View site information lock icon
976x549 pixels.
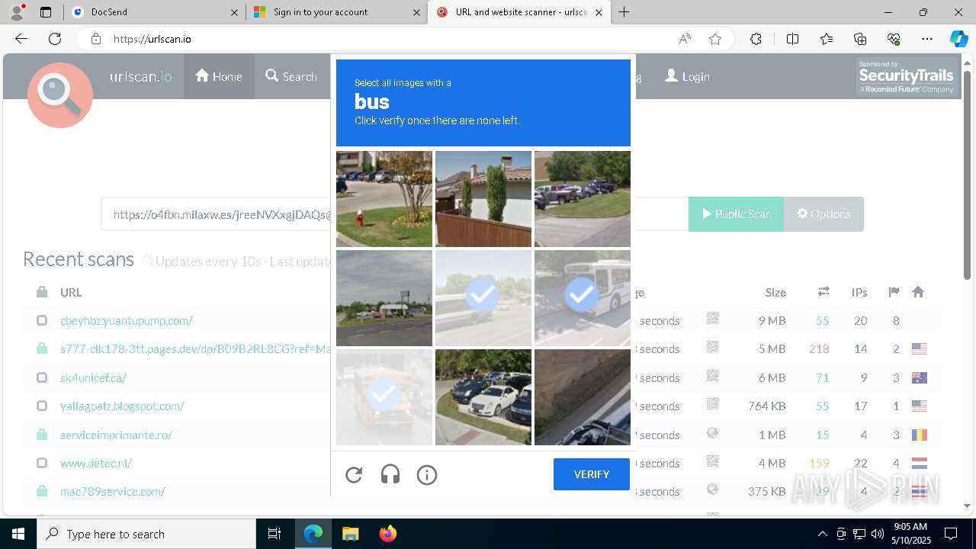pyautogui.click(x=95, y=39)
